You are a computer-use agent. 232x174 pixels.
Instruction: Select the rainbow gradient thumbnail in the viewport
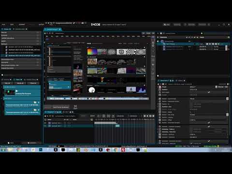[92, 52]
